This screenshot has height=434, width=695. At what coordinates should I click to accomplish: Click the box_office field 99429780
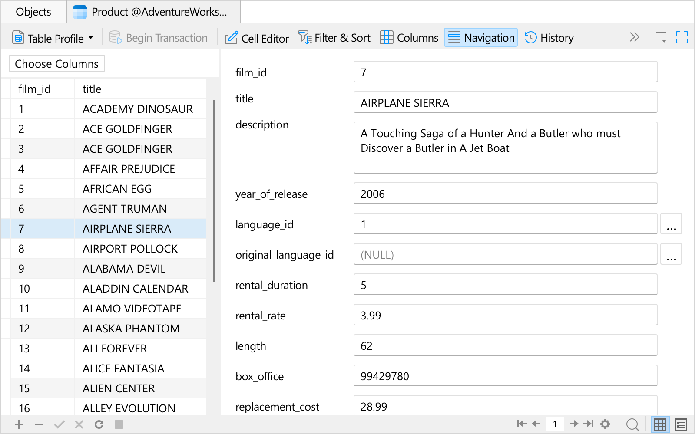point(506,376)
